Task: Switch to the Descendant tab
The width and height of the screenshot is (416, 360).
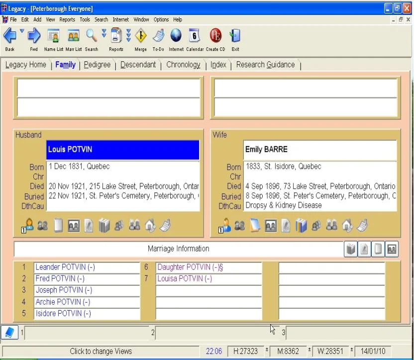Action: [x=138, y=65]
